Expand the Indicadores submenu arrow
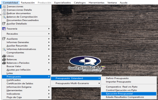This screenshot has width=158, height=100. 49,94
